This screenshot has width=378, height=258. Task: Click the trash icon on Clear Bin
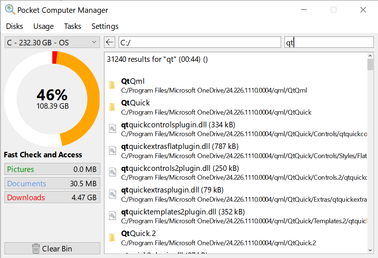pos(36,248)
